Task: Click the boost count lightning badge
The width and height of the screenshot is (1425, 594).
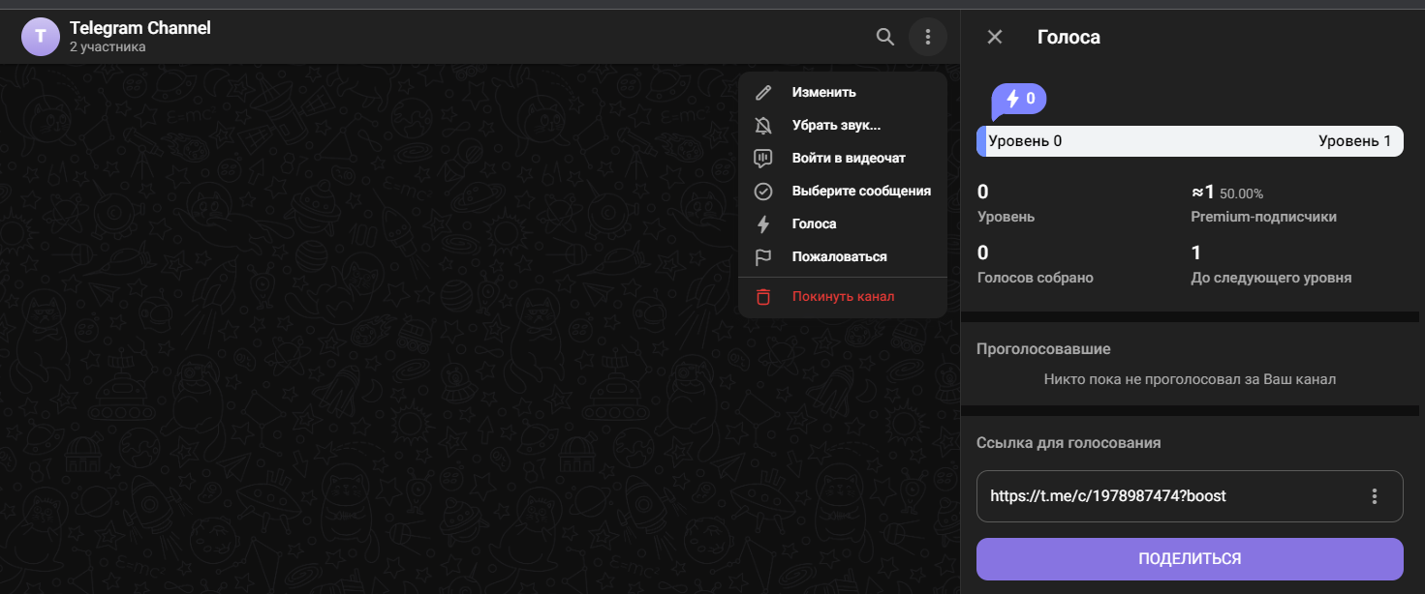Action: coord(1019,100)
